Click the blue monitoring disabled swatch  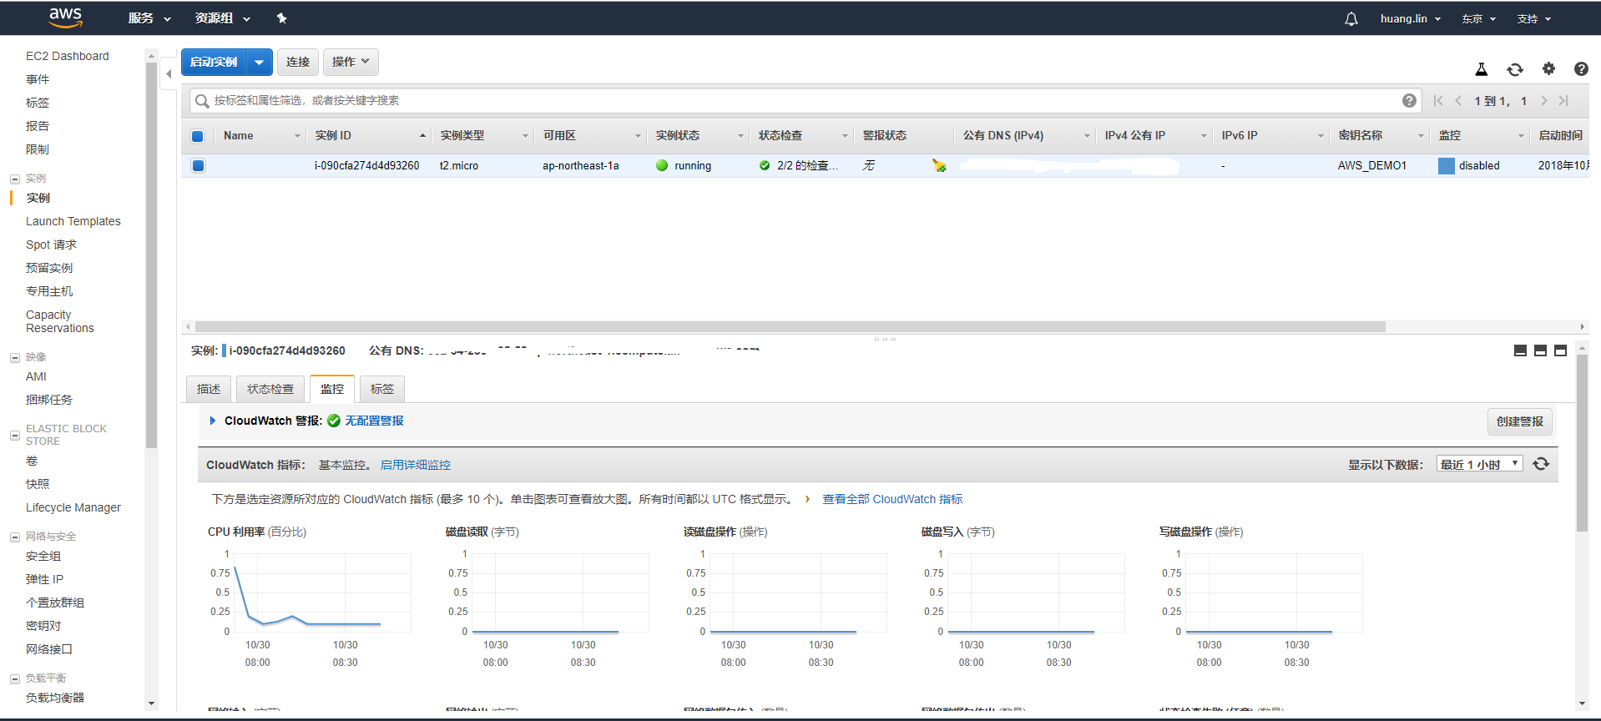click(1447, 165)
